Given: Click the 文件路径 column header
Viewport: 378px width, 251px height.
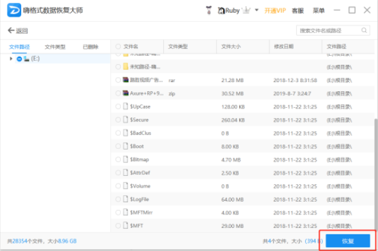Looking at the screenshot, I should [337, 46].
